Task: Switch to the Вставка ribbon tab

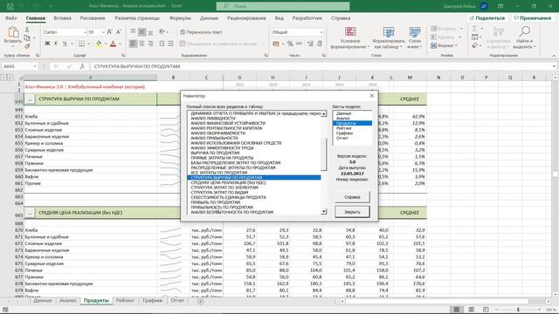Action: click(62, 17)
